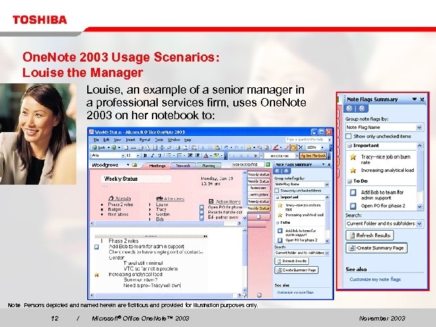Open the 100% zoom dropdown
The height and width of the screenshot is (327, 436).
[323, 147]
